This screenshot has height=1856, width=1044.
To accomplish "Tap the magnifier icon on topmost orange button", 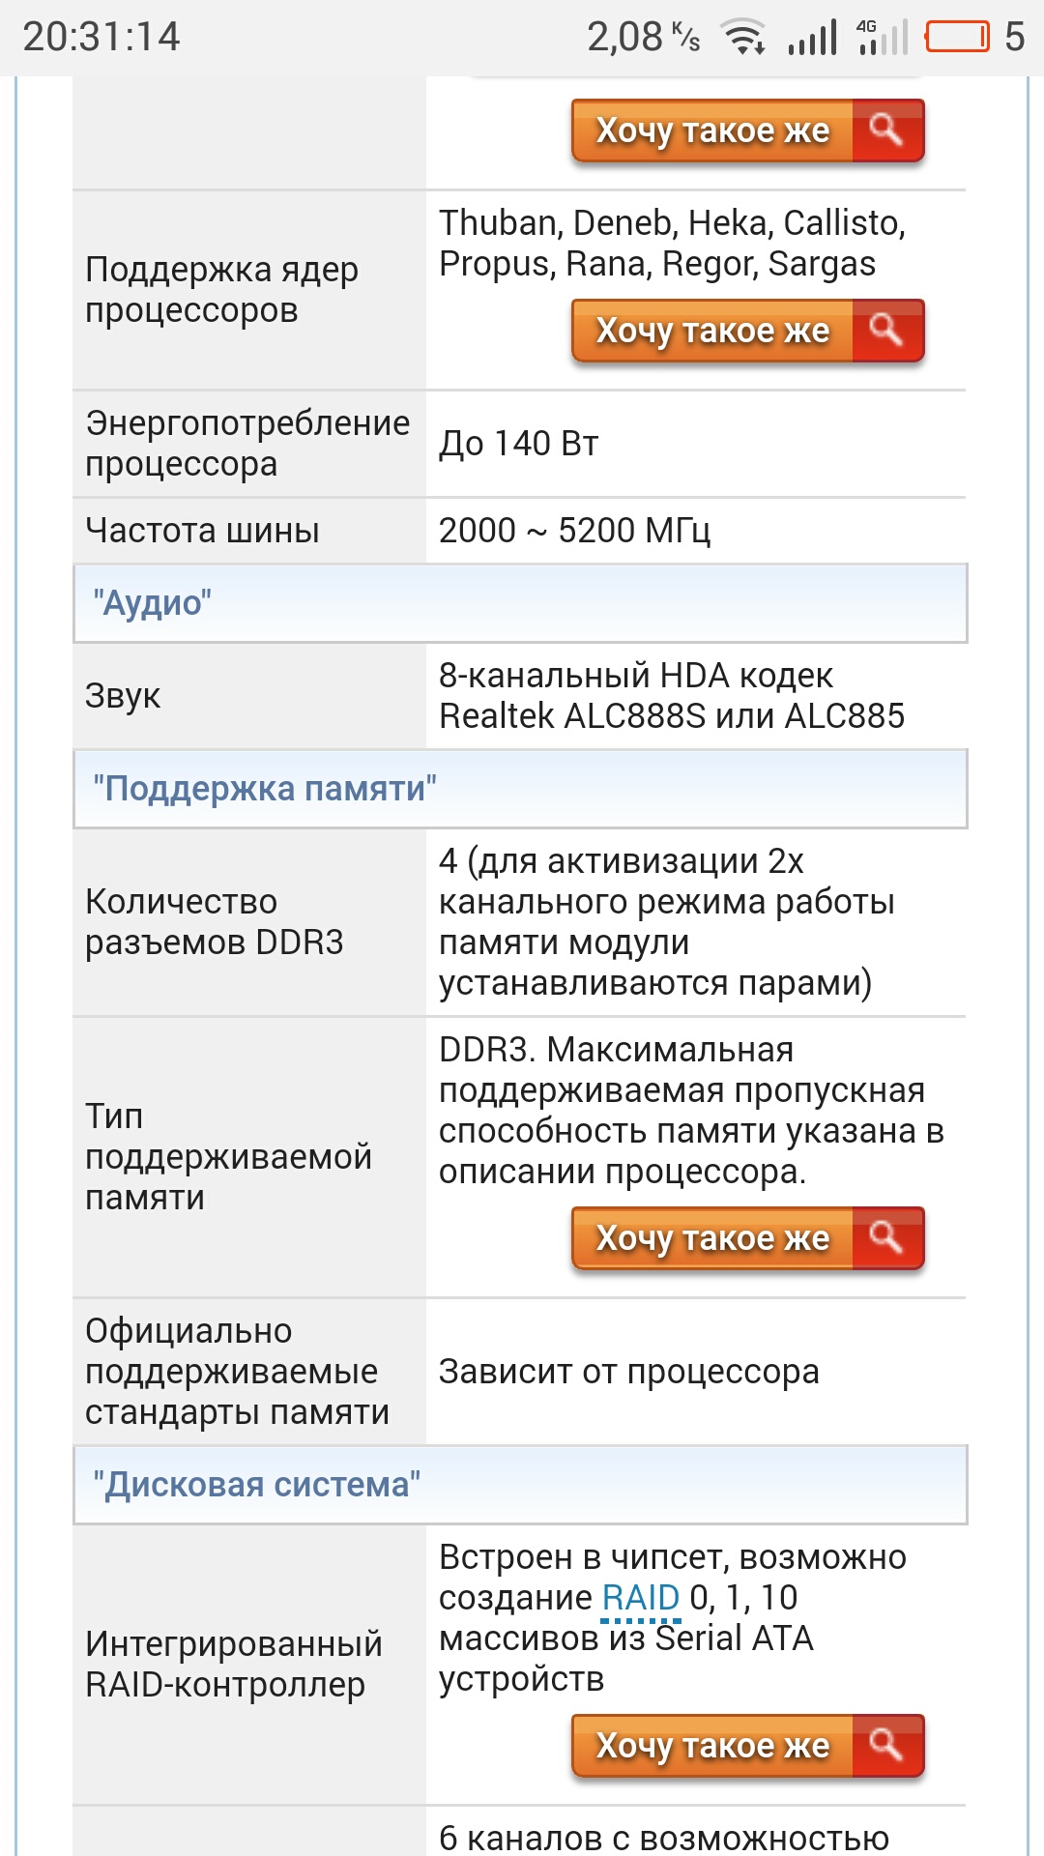I will (887, 130).
